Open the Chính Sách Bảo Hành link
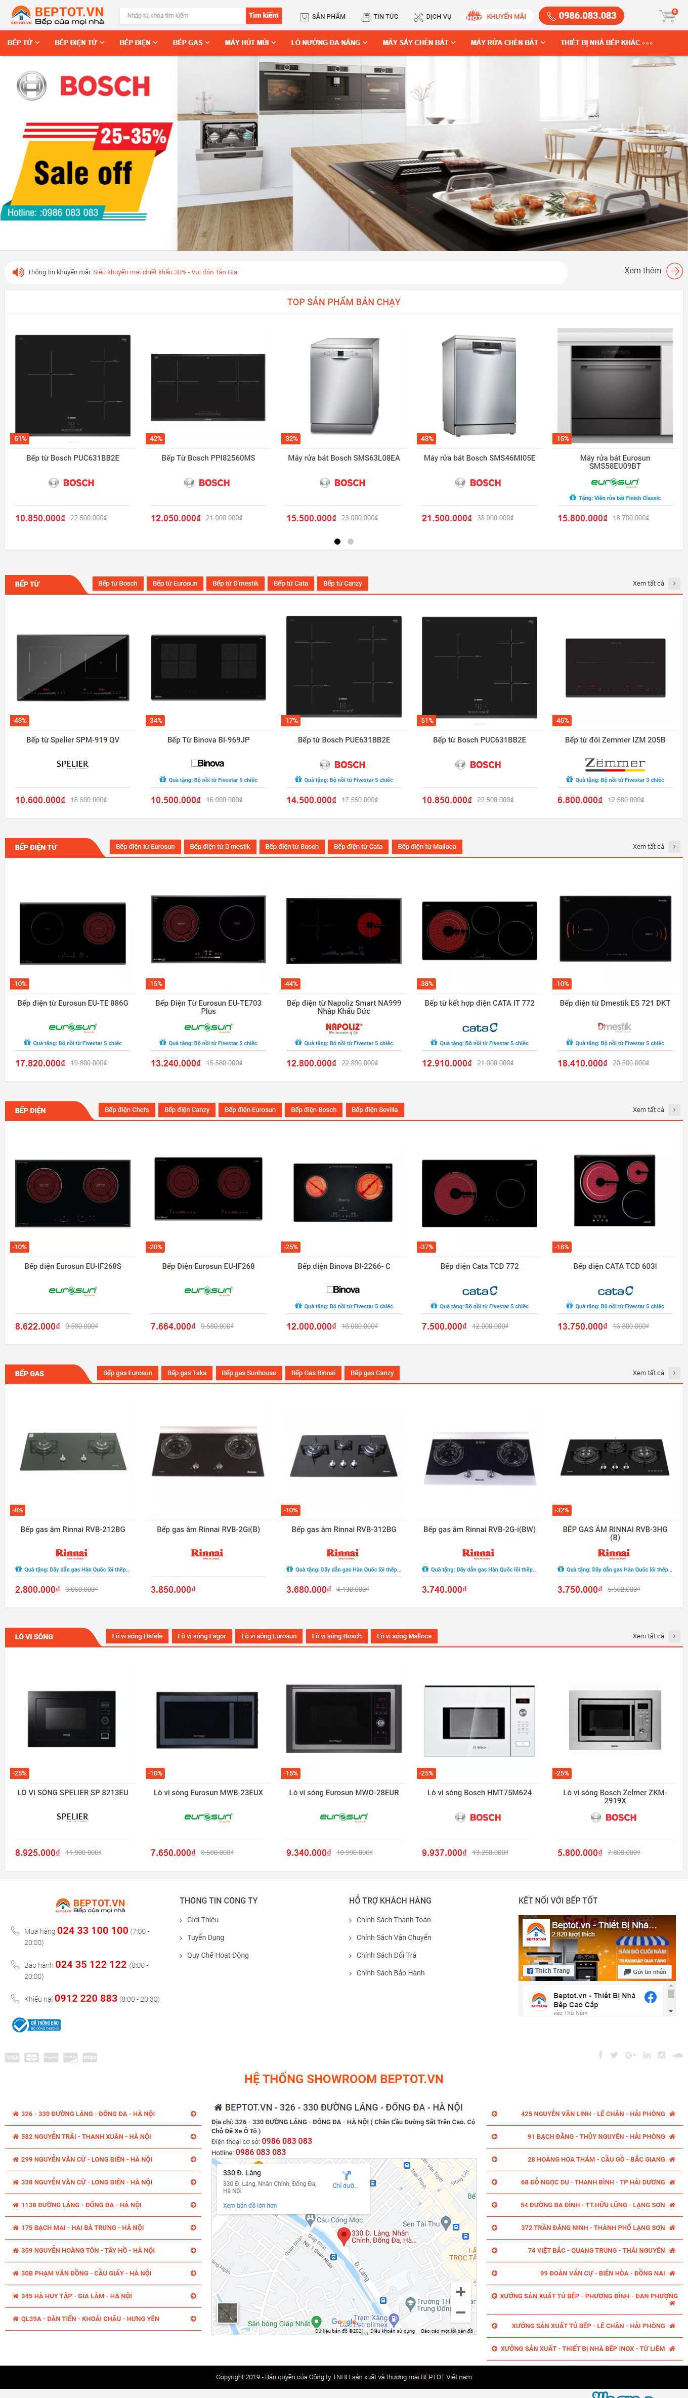Viewport: 688px width, 2398px height. point(390,1972)
